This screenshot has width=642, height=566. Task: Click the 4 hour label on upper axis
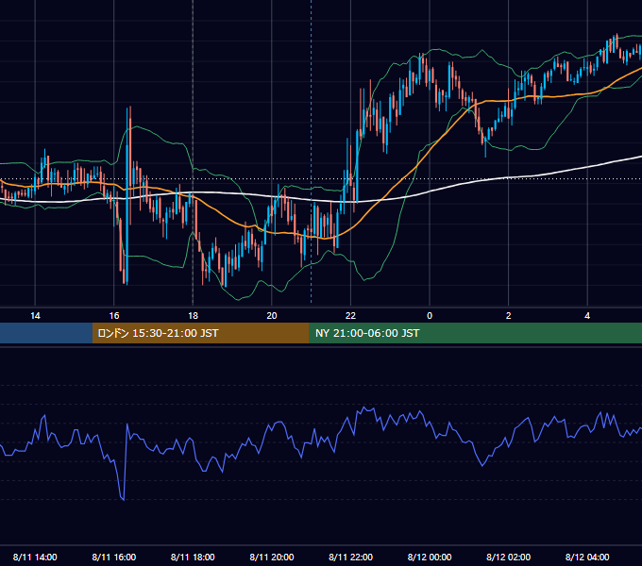point(587,316)
